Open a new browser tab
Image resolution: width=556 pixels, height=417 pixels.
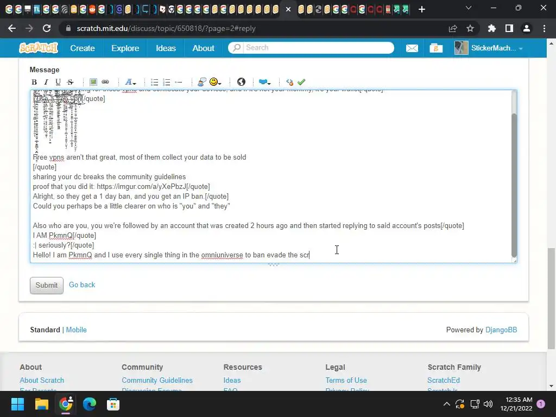click(421, 9)
